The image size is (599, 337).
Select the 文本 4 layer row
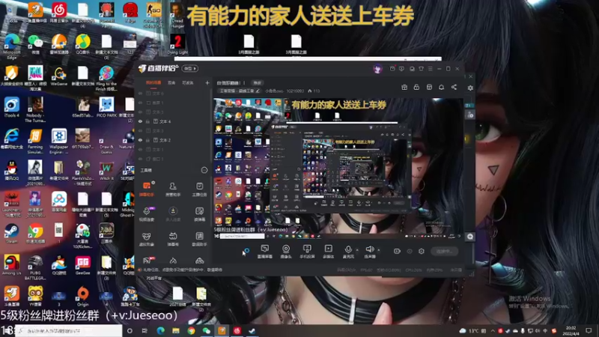173,121
